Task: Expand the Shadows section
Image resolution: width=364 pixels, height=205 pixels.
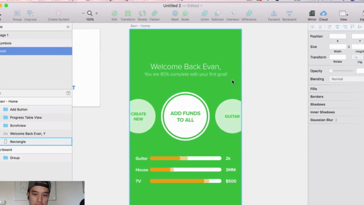Action: 317,104
